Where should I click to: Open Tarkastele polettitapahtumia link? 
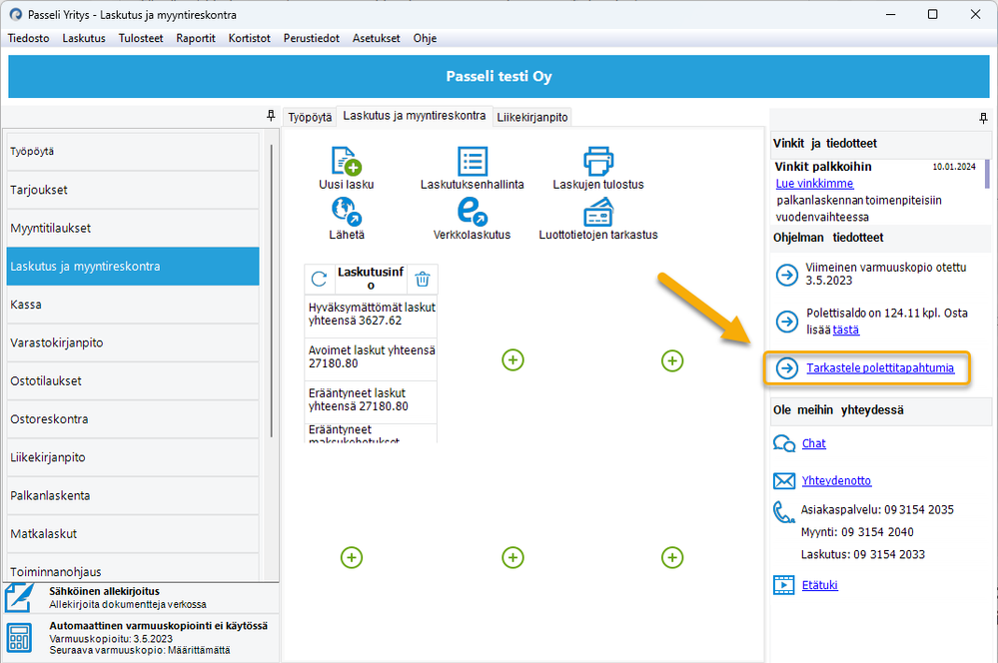click(x=880, y=367)
